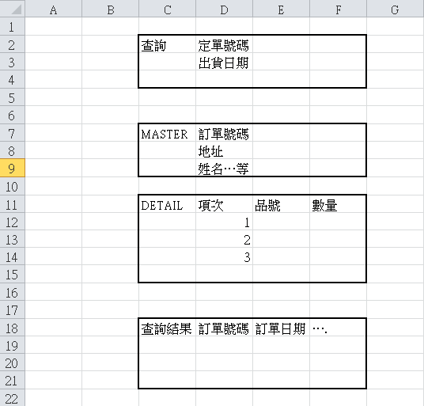
Task: Select column G header
Action: [x=396, y=9]
